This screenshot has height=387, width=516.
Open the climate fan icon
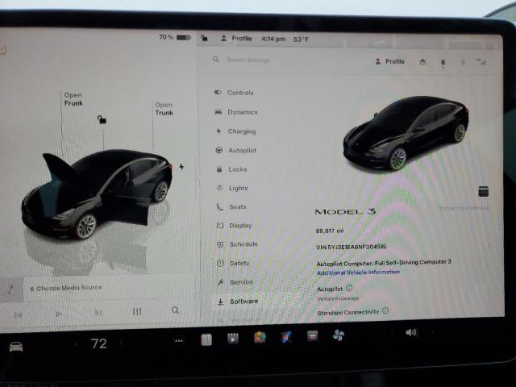click(x=339, y=335)
